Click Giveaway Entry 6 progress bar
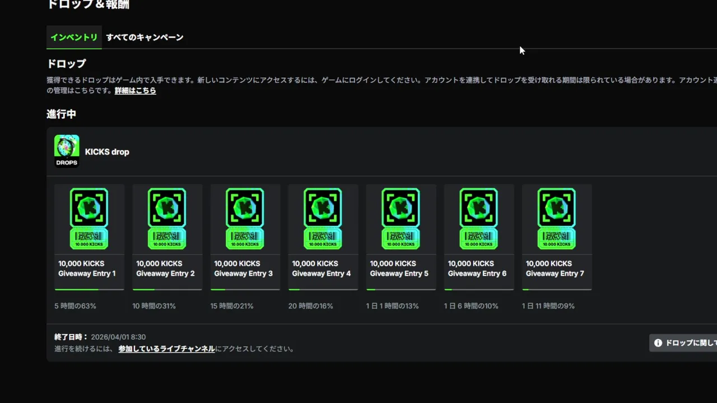Screen dimensions: 717x403 tap(478, 289)
